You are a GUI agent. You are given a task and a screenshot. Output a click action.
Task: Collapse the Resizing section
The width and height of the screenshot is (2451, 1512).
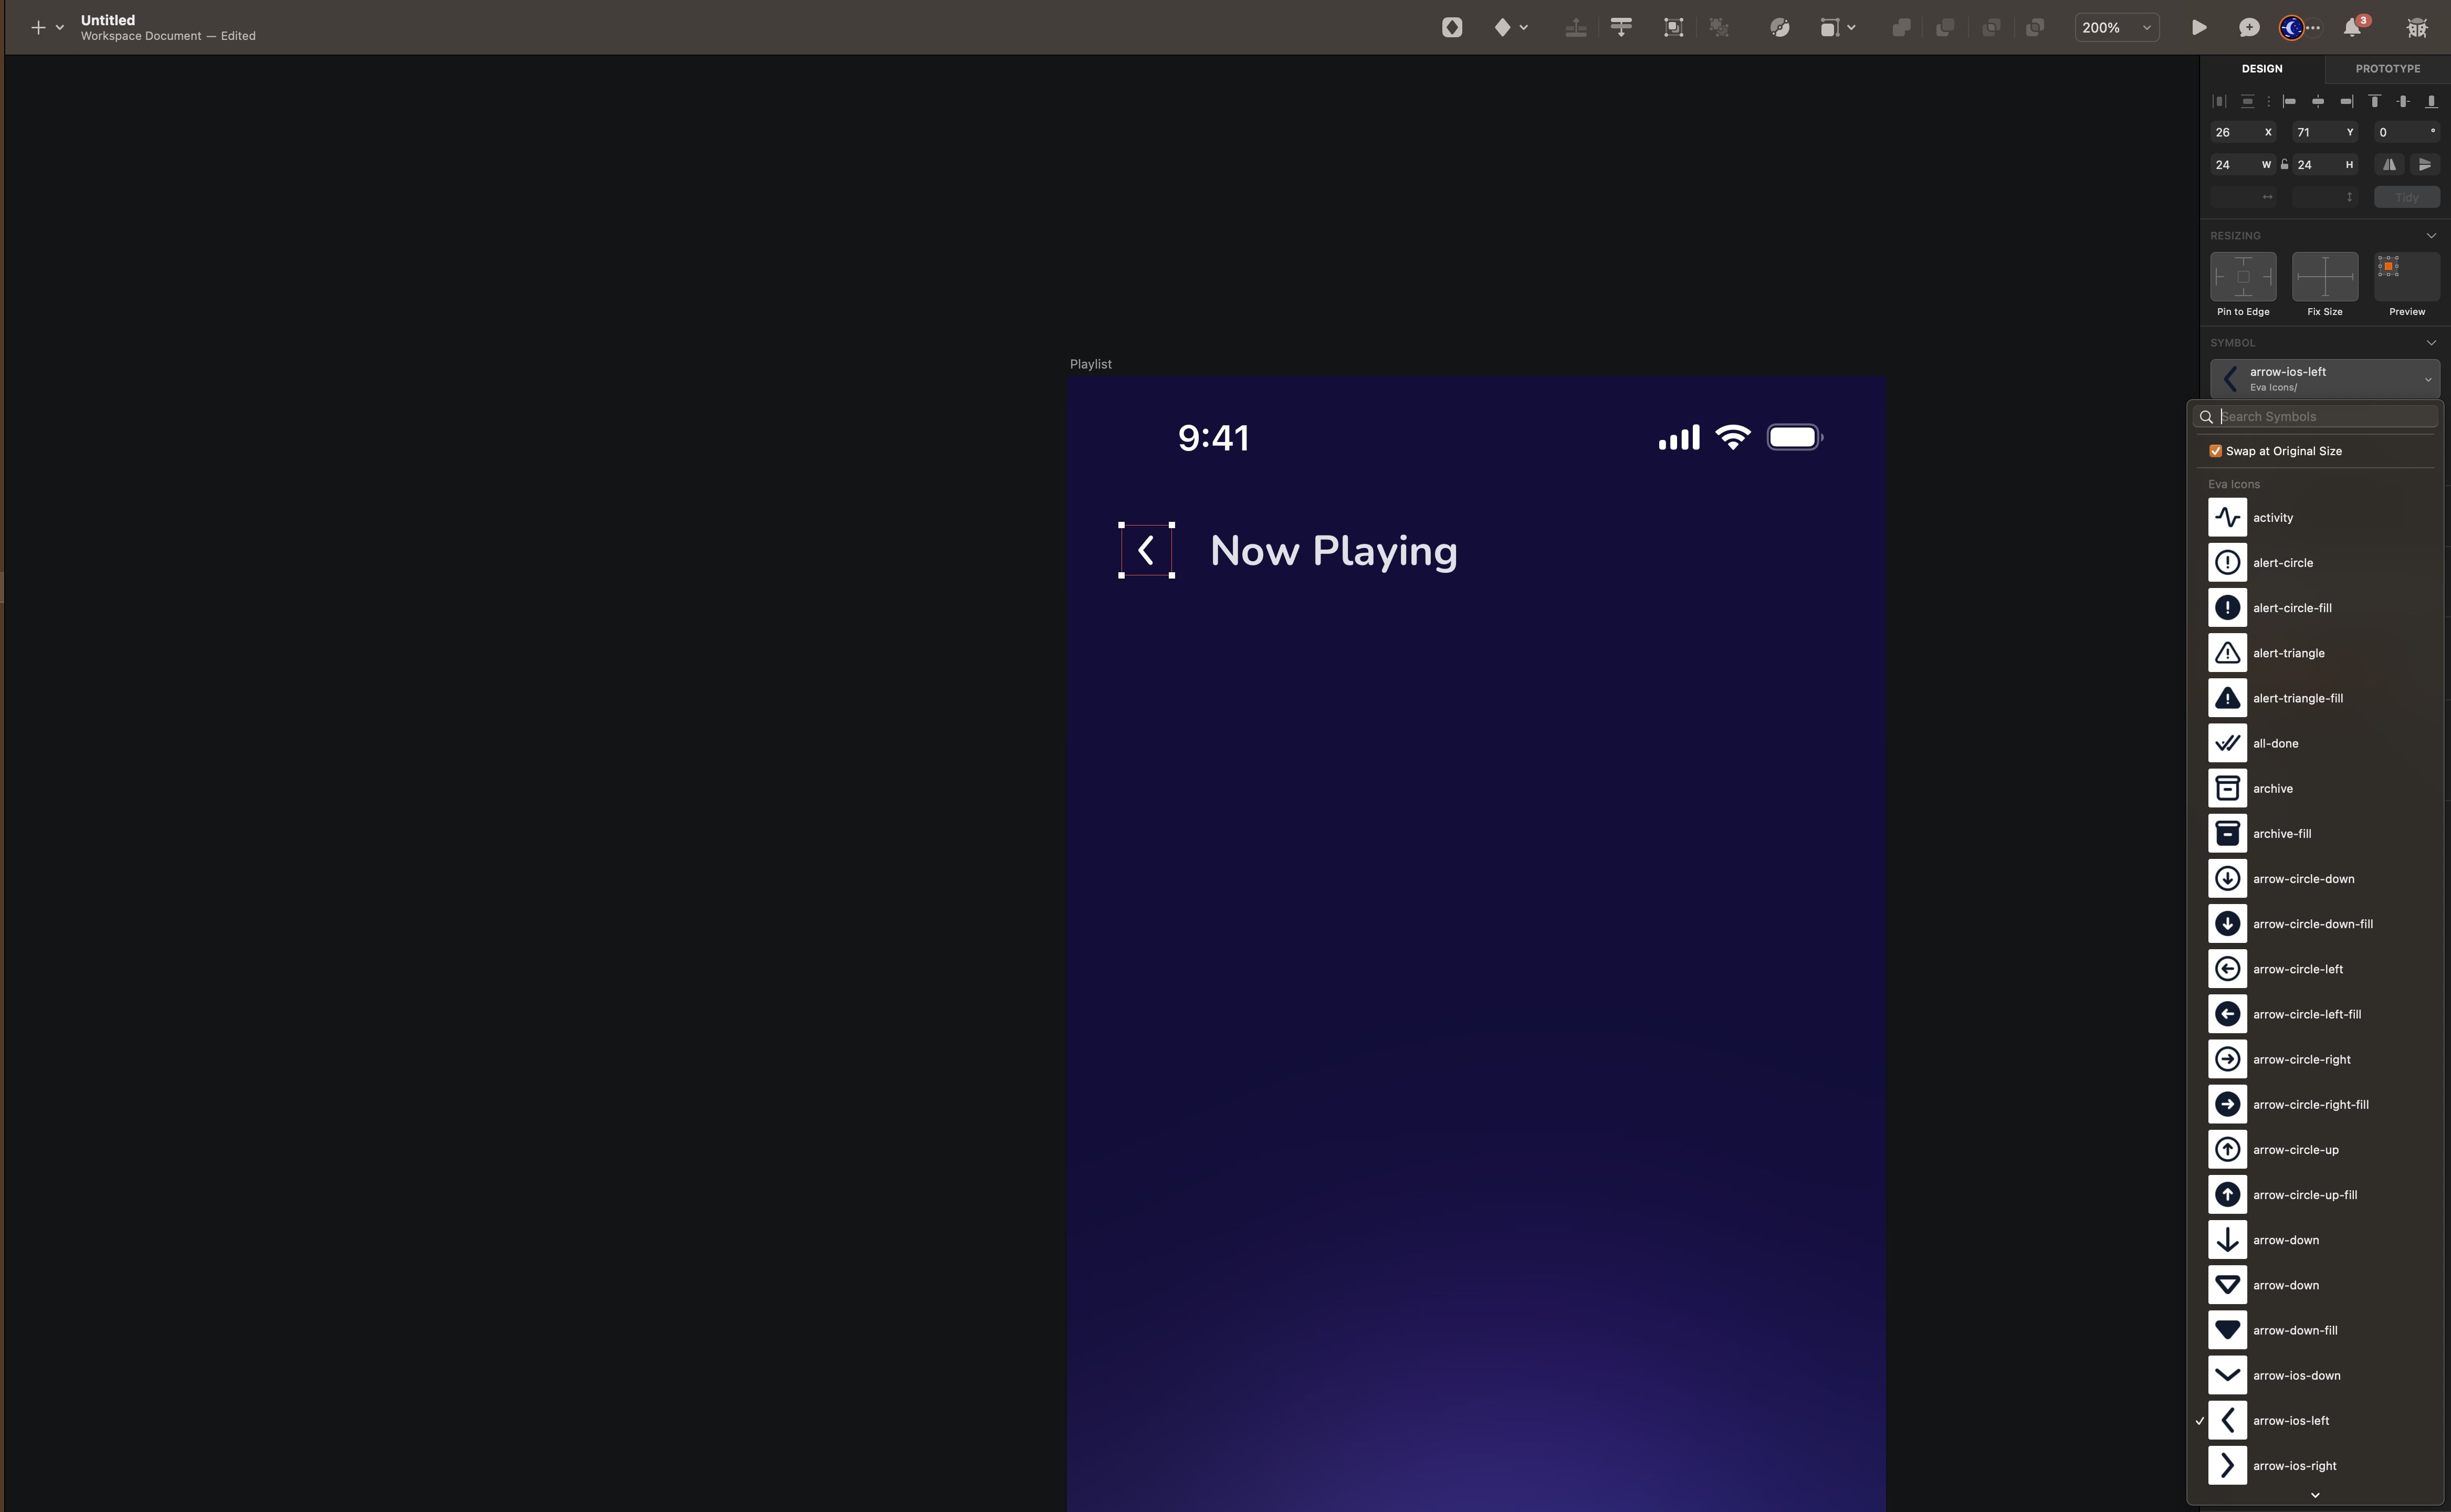tap(2432, 235)
